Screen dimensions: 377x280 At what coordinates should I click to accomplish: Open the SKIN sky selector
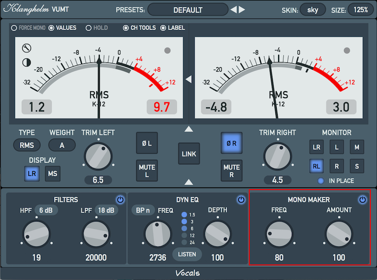point(313,10)
